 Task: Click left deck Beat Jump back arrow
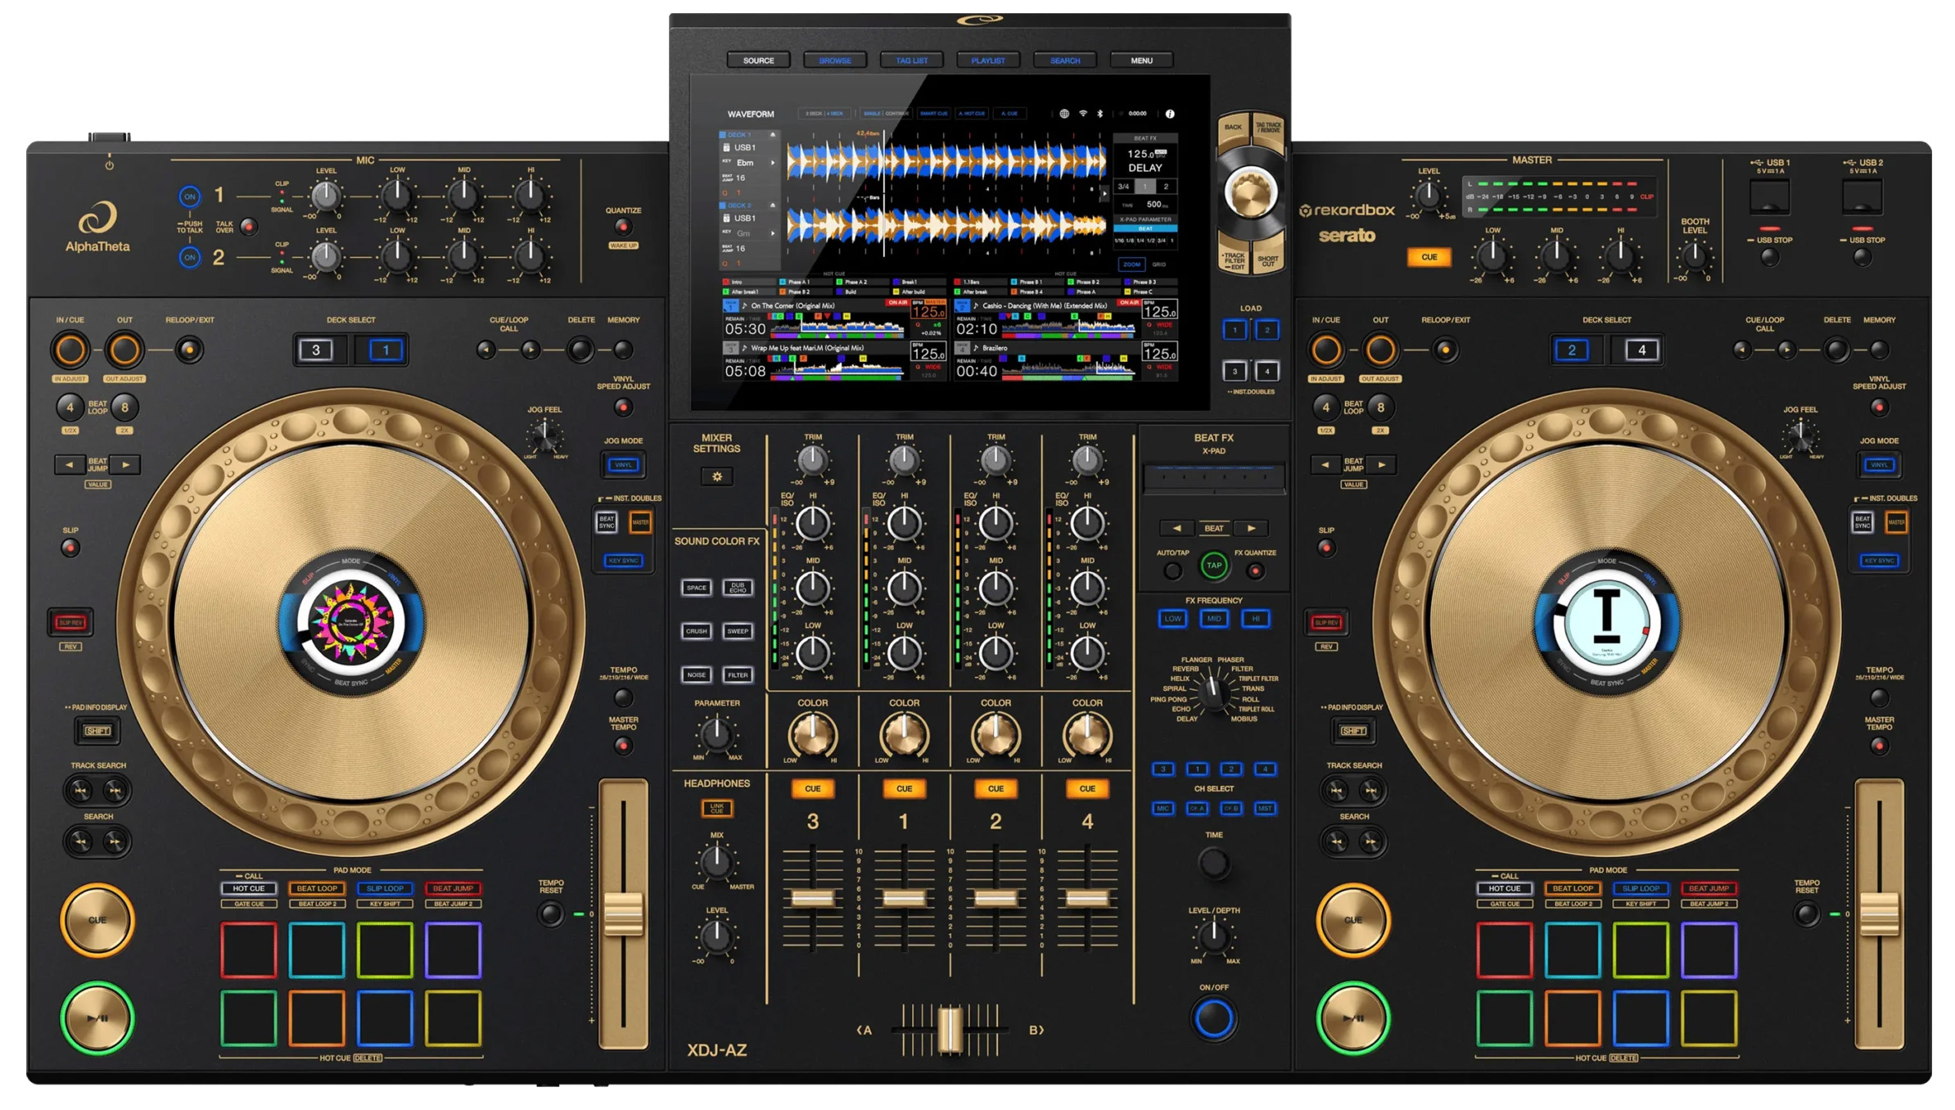(x=70, y=465)
